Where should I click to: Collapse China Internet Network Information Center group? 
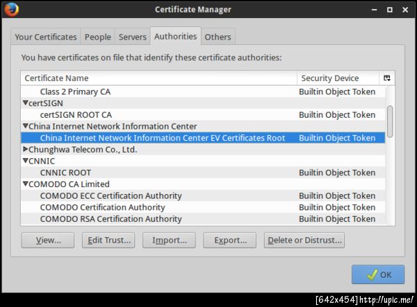coord(26,126)
